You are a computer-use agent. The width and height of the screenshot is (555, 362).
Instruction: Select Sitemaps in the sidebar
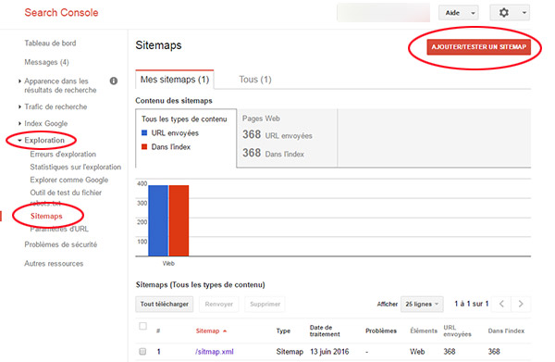46,216
